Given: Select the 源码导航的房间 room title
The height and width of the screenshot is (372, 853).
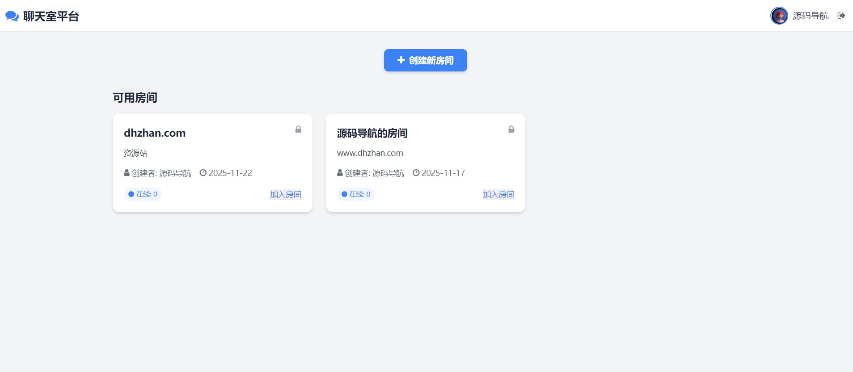Looking at the screenshot, I should 372,133.
